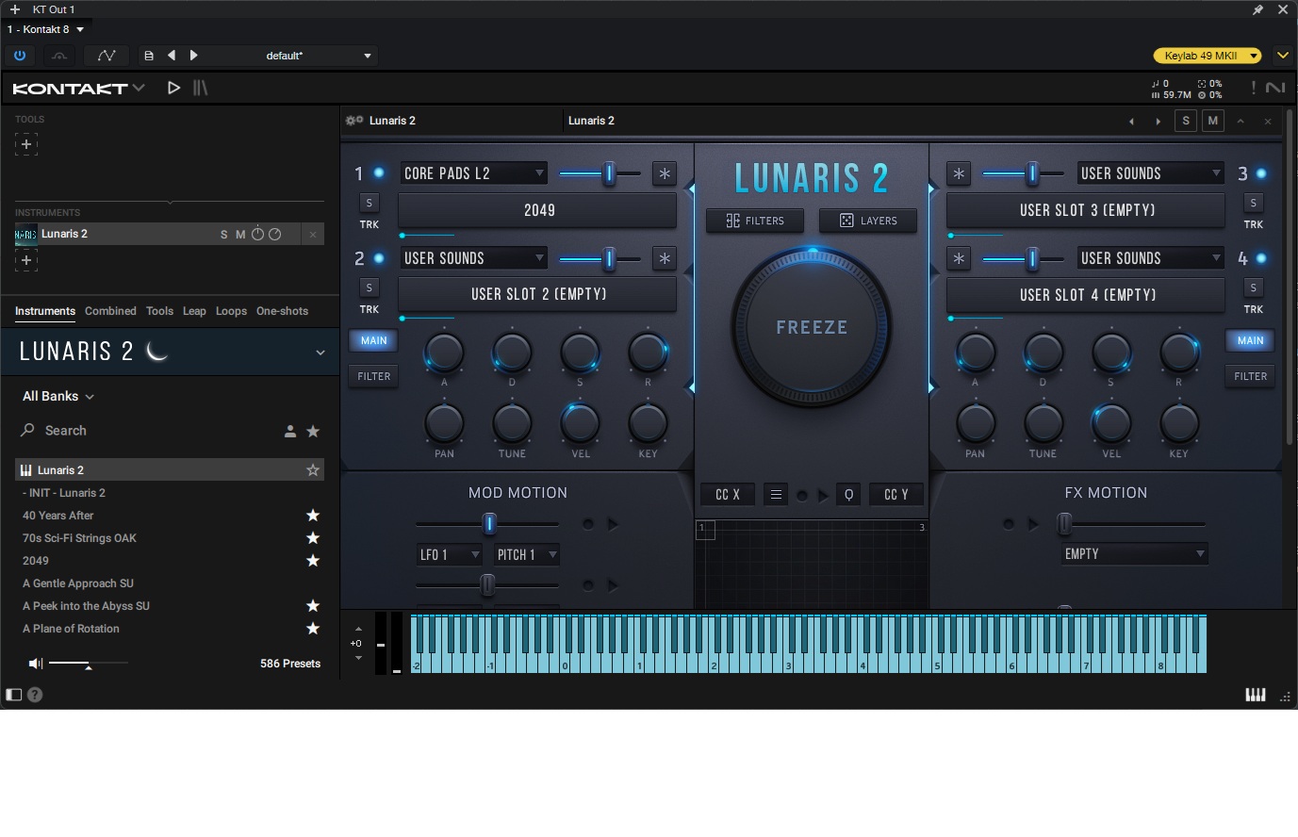Toggle layer 4 power LED
Screen dimensions: 1298x837
[x=1261, y=258]
